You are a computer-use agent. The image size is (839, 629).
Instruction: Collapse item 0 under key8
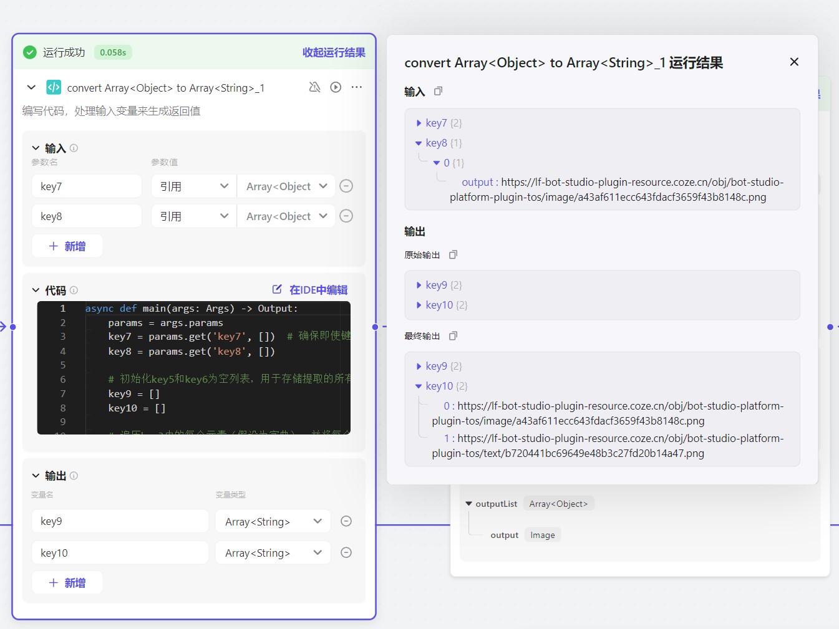(437, 163)
